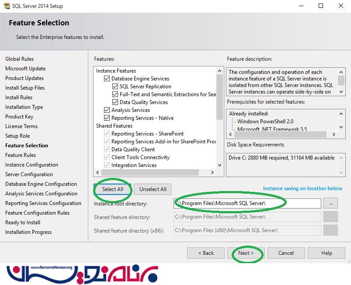Screen dimensions: 351x285
Task: Cancel the SQL Server setup
Action: [286, 253]
